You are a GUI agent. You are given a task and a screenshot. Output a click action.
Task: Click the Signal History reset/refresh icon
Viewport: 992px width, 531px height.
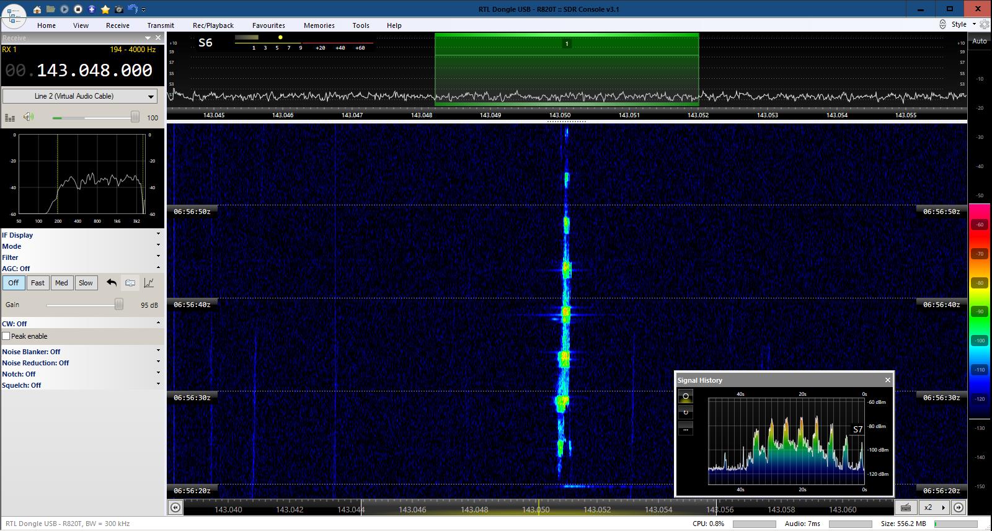(686, 413)
